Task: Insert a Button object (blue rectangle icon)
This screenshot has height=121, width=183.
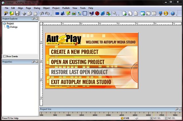Action: pyautogui.click(x=57, y=13)
